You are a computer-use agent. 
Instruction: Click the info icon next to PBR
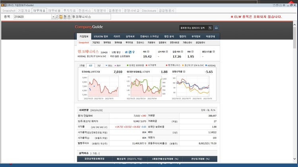tap(192, 51)
